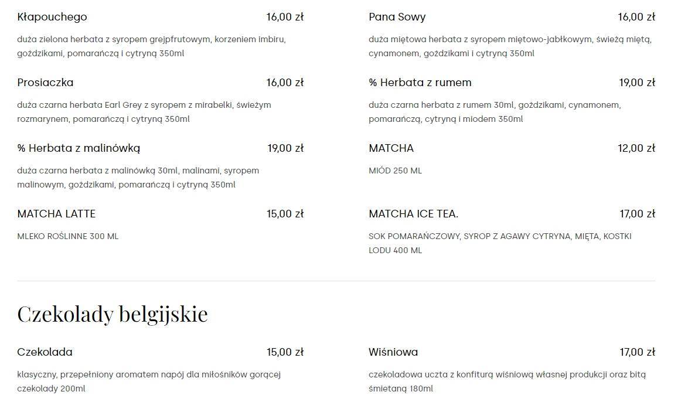Click the Kłapouchego description about zielona herbata

click(152, 46)
